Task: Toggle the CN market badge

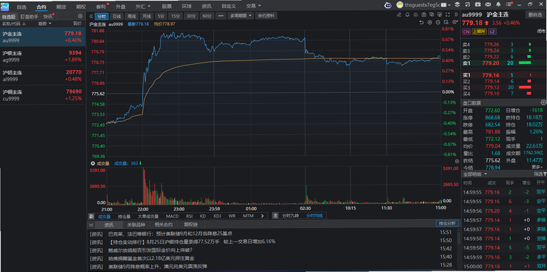Action: pyautogui.click(x=466, y=31)
